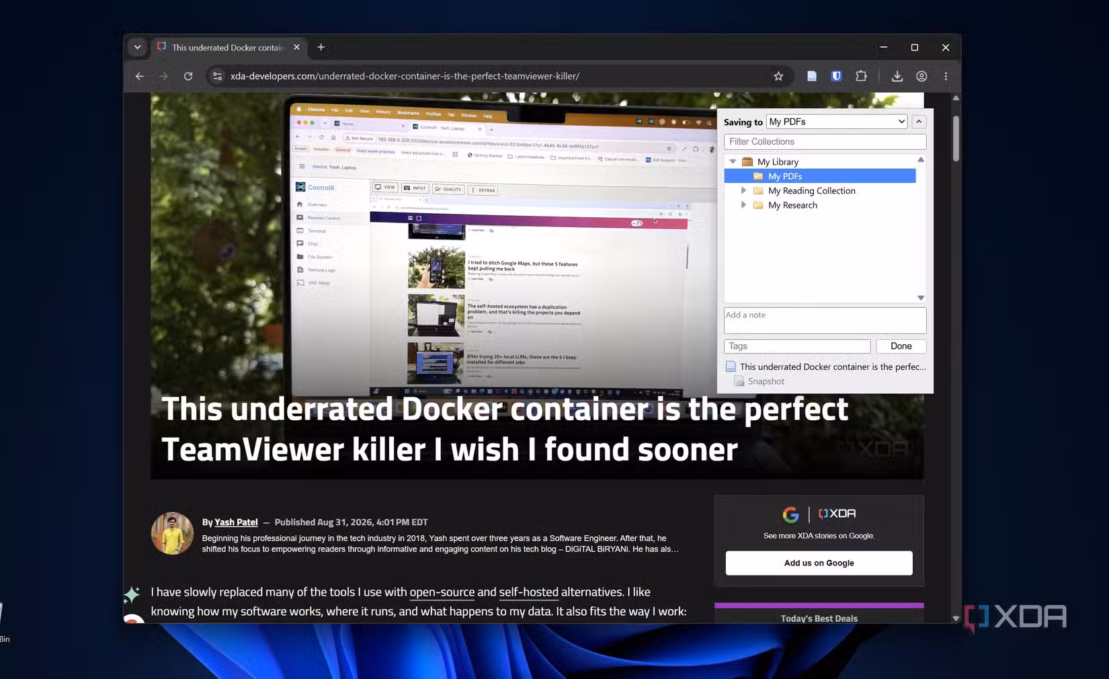Click the Snapshot attachment entry

(x=759, y=381)
